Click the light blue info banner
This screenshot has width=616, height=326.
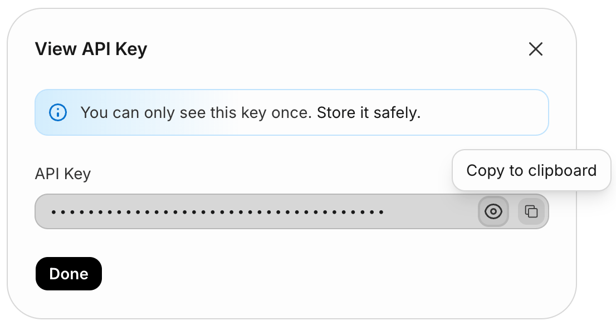coord(291,113)
